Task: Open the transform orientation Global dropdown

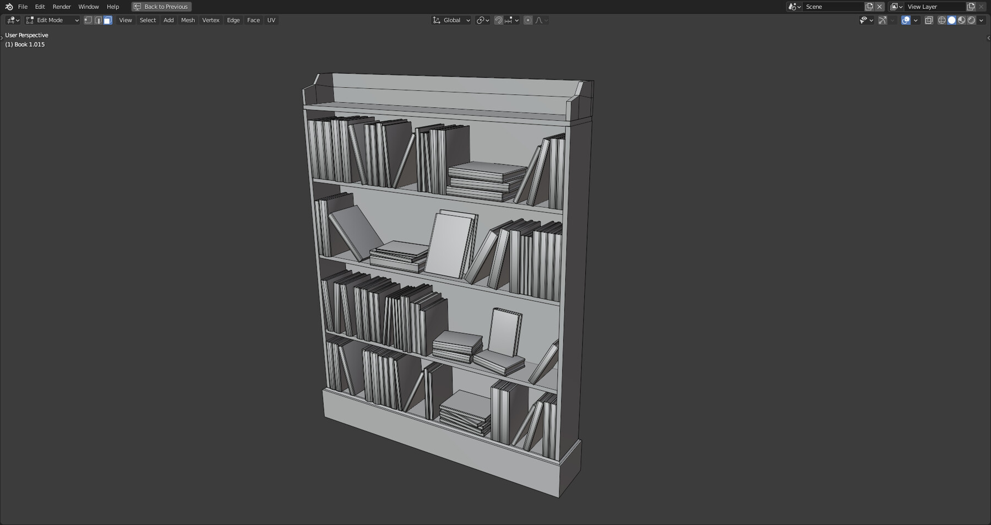Action: 451,20
